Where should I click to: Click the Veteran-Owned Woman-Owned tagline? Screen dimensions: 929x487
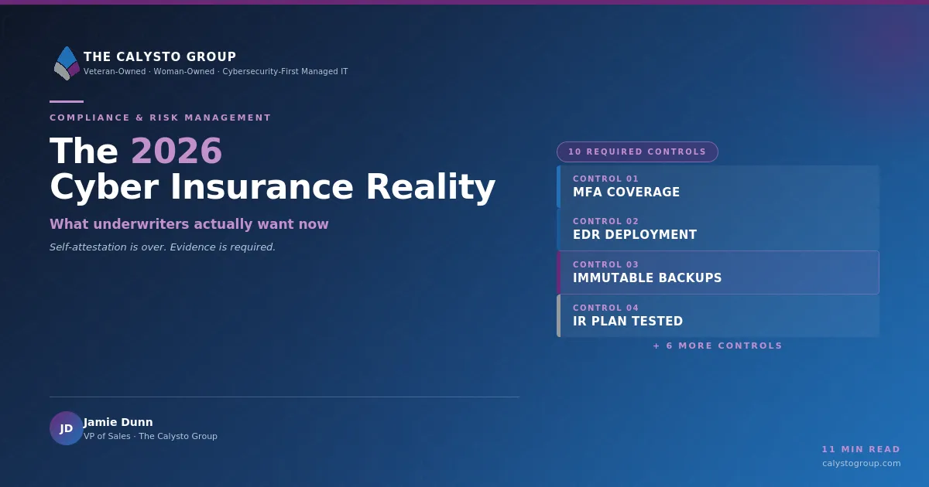(x=216, y=71)
